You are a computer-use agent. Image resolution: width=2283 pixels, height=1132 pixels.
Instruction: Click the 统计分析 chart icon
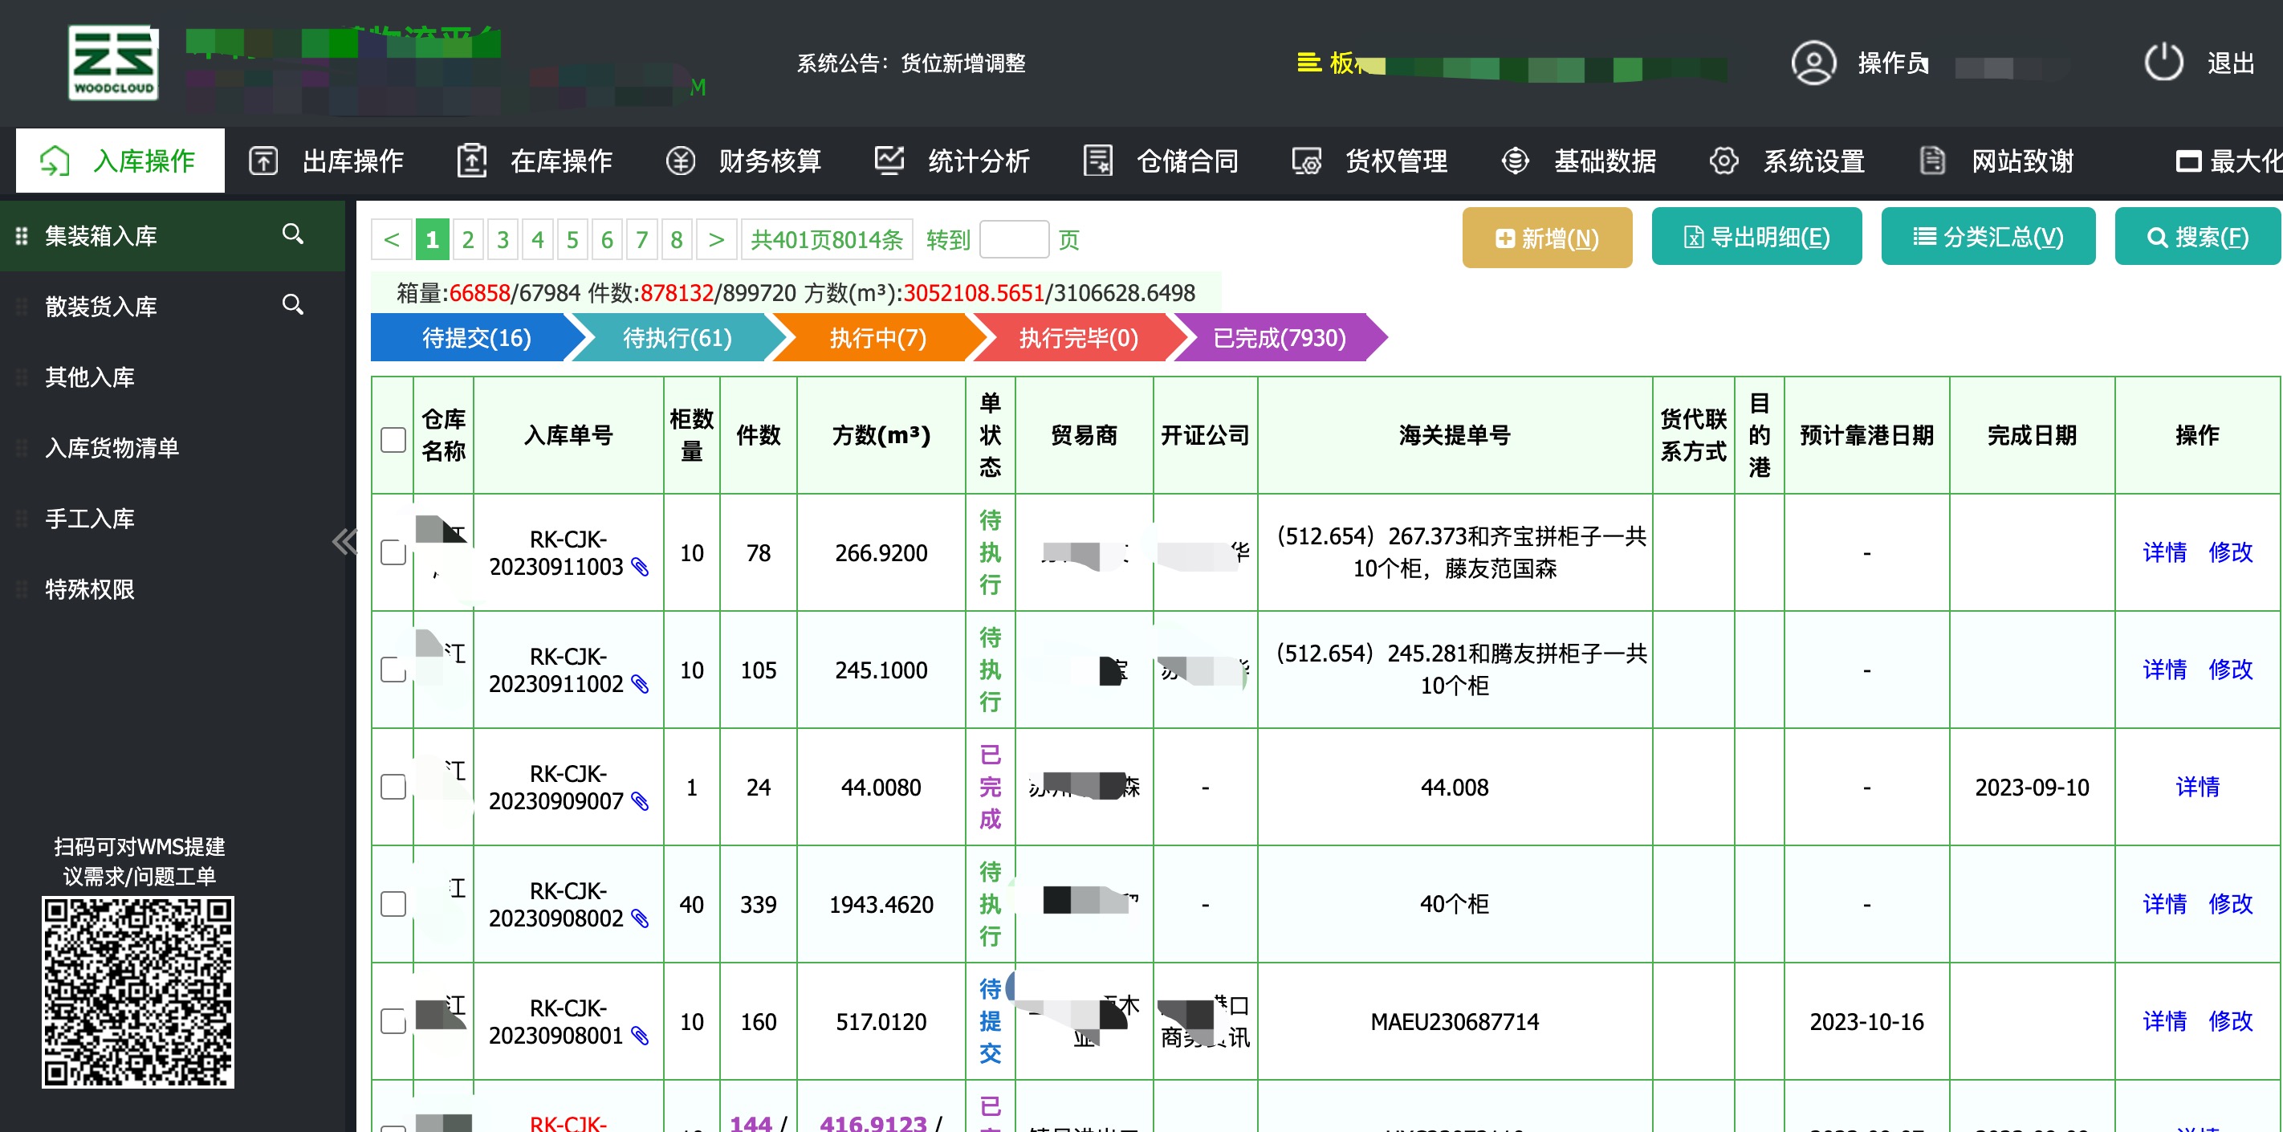pos(889,161)
